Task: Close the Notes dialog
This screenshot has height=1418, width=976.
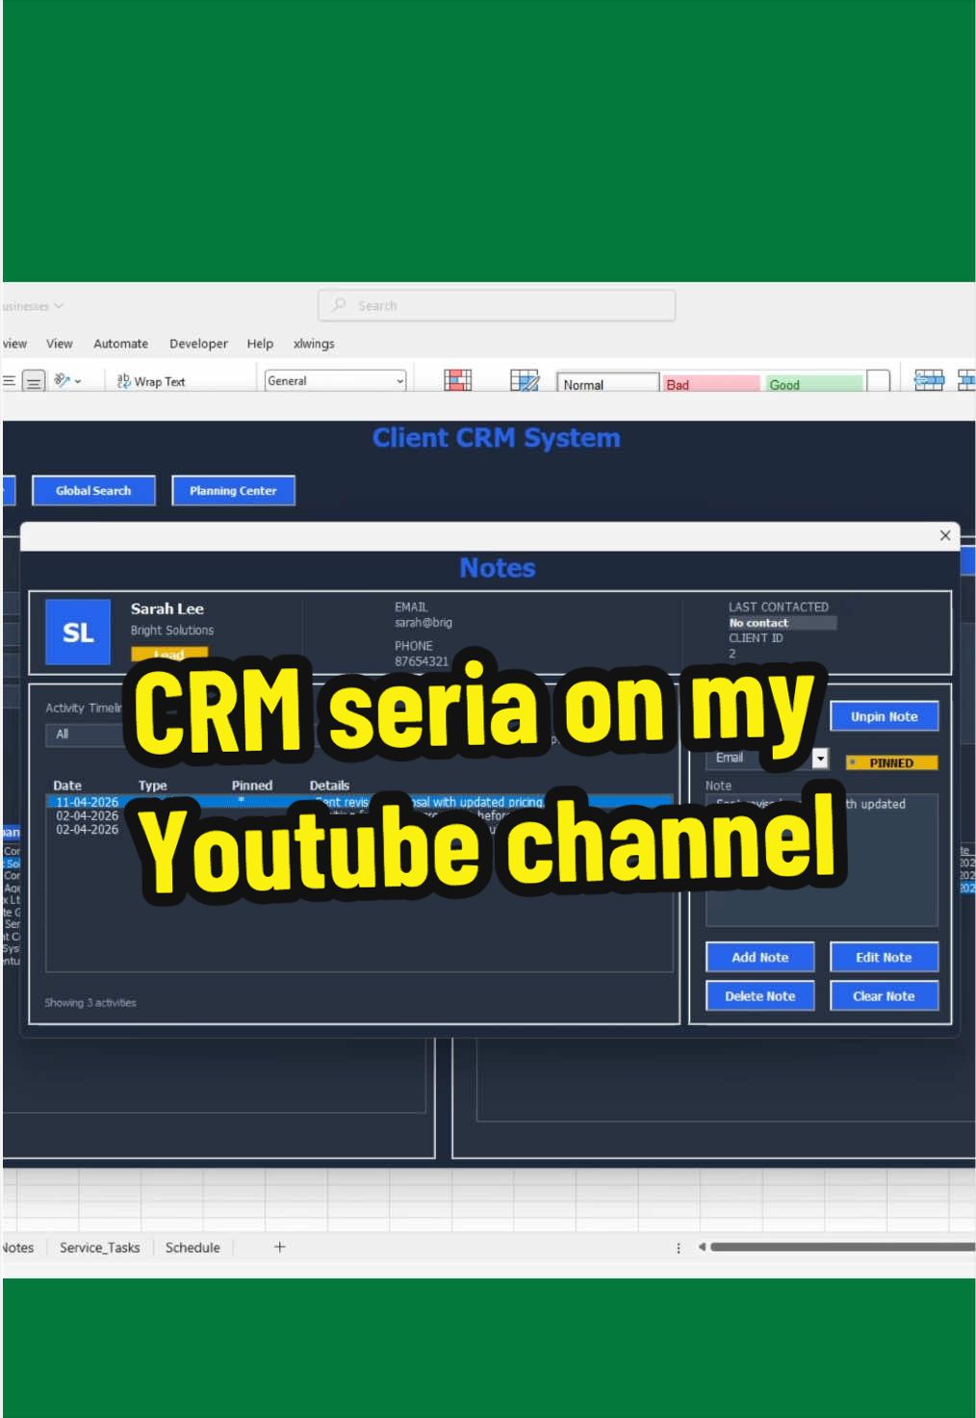Action: [945, 535]
